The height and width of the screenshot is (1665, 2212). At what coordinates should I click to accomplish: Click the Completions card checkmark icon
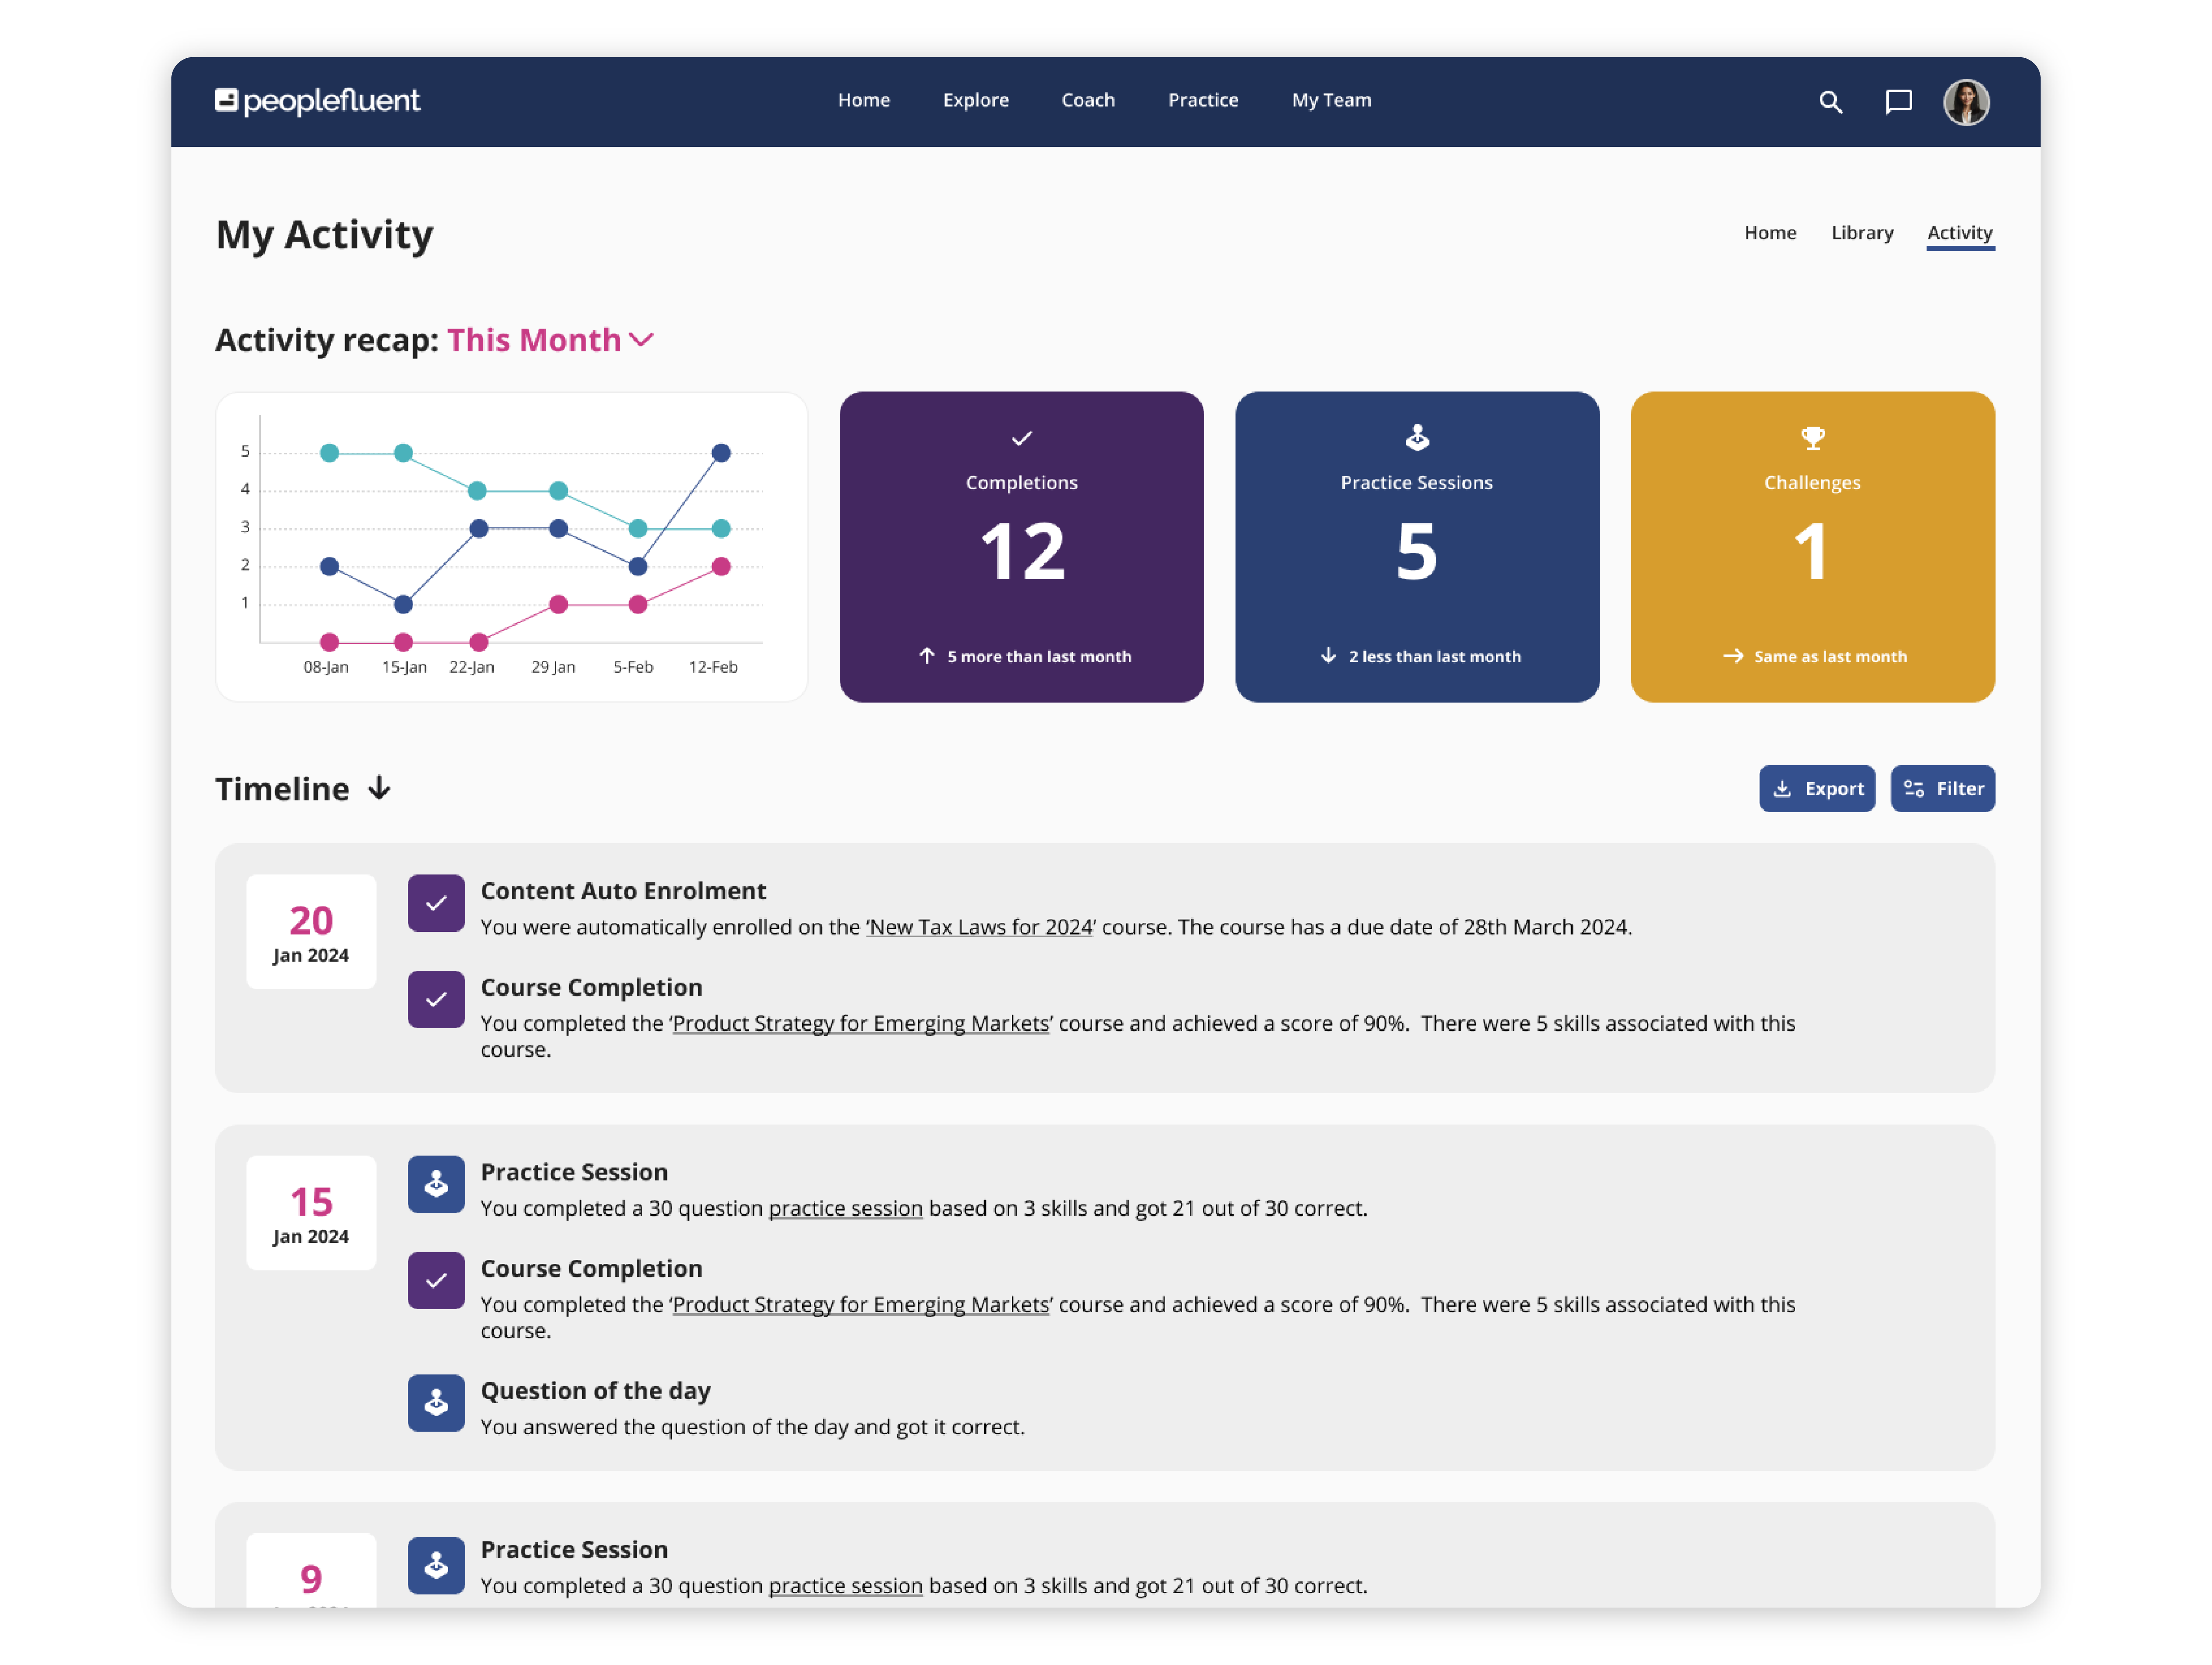pyautogui.click(x=1021, y=438)
